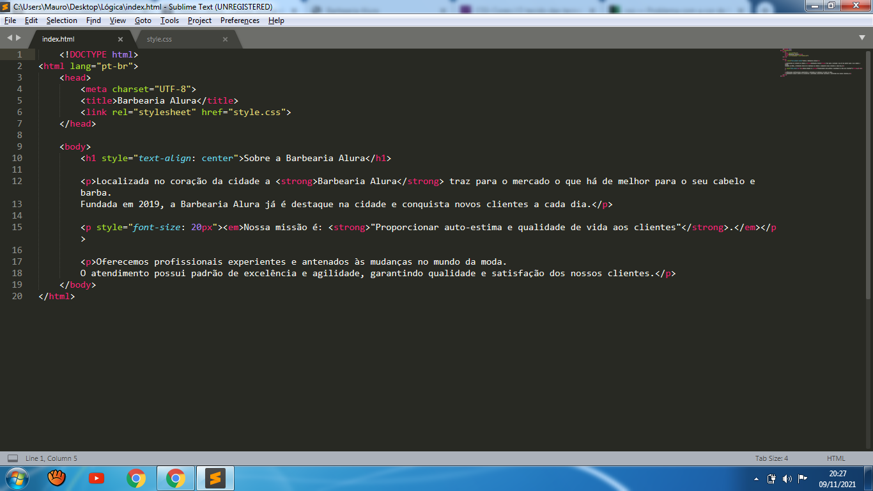Open the Find menu
The width and height of the screenshot is (873, 491).
(93, 20)
